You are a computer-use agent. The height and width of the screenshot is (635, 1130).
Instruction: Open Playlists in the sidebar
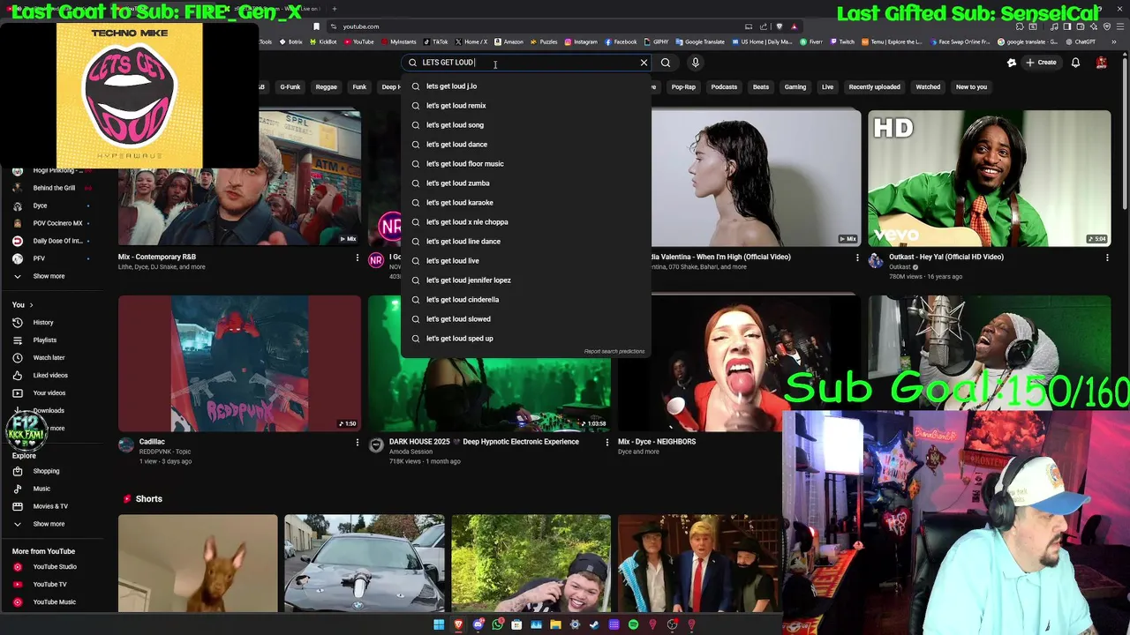click(45, 340)
